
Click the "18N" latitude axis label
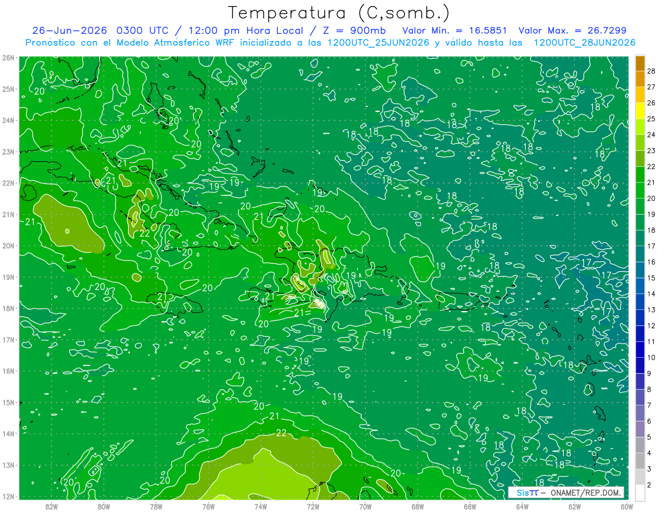coord(8,308)
